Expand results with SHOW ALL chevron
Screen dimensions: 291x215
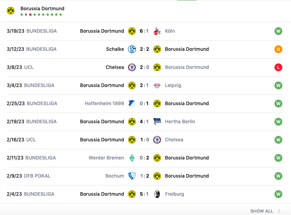point(279,211)
